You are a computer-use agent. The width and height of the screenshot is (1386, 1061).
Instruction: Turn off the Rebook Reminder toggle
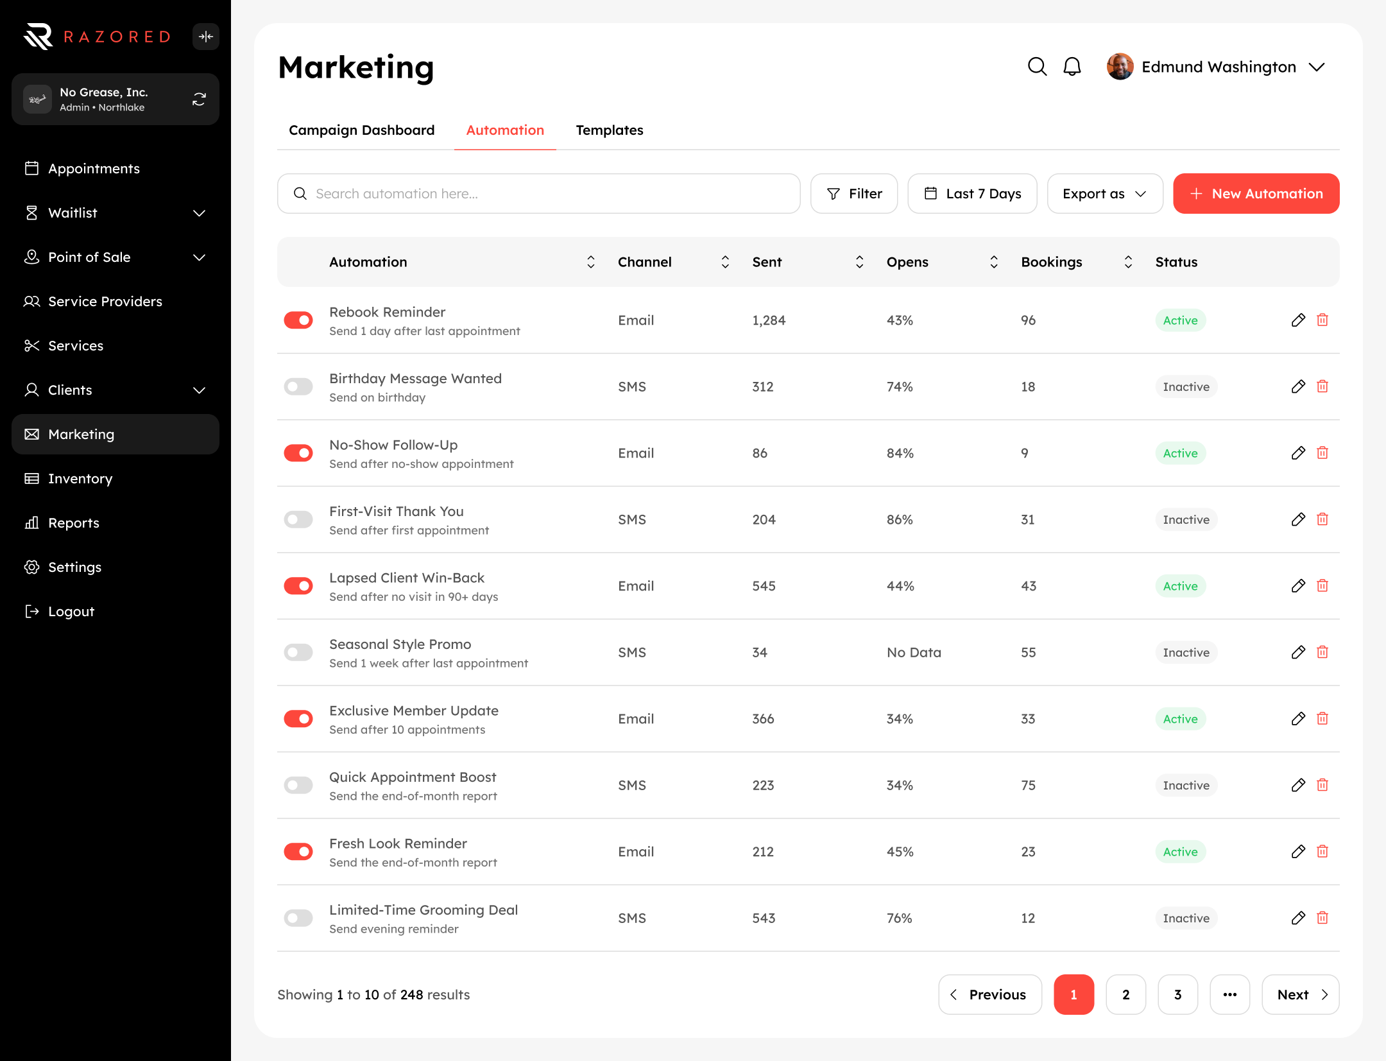[298, 320]
